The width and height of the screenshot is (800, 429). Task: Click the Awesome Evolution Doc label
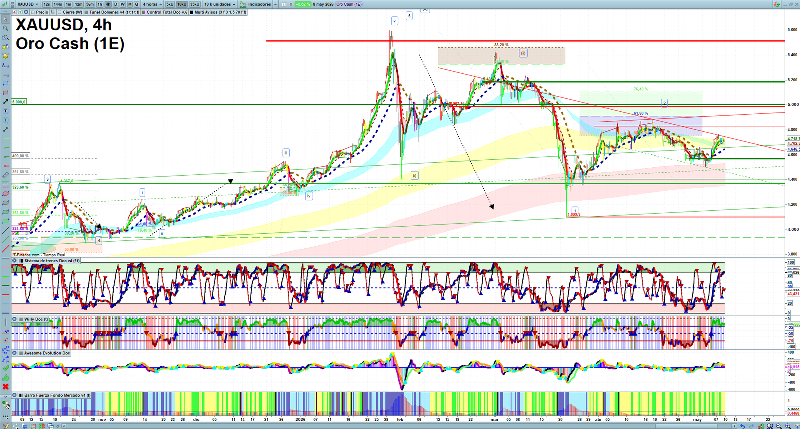coord(47,353)
